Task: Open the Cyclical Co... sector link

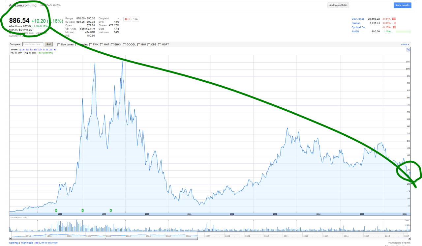Action: [359, 27]
